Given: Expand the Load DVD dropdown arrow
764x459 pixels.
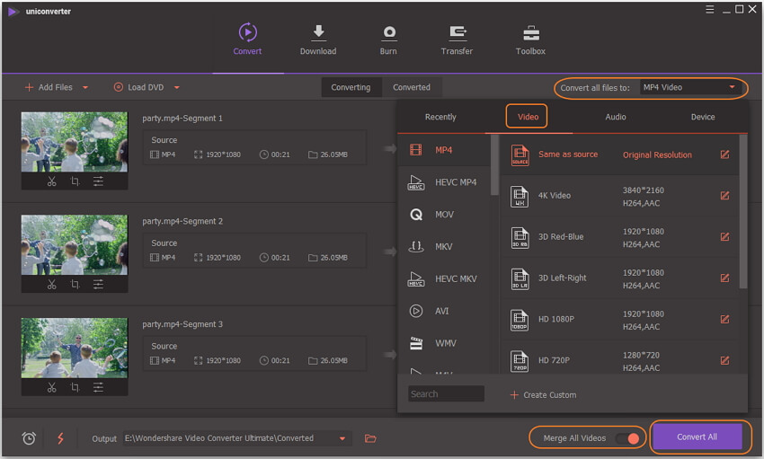Looking at the screenshot, I should 177,88.
